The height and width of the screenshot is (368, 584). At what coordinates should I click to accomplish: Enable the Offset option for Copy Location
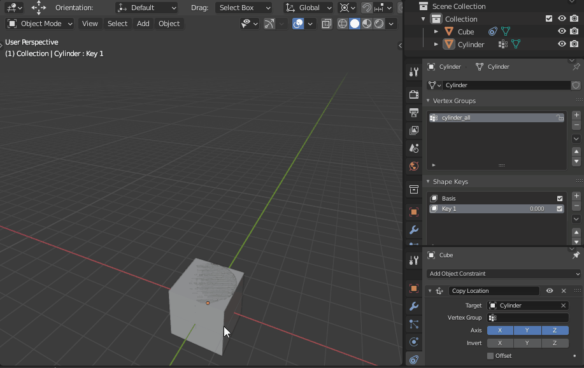tap(492, 356)
